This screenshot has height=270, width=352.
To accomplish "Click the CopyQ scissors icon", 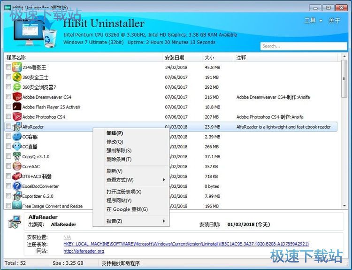I will (17, 156).
